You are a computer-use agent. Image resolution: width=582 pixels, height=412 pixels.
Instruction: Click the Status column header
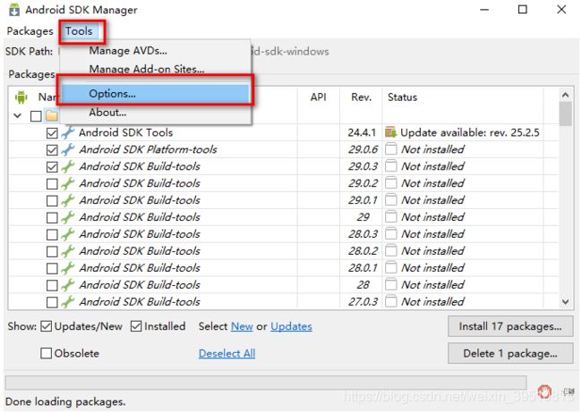click(402, 97)
